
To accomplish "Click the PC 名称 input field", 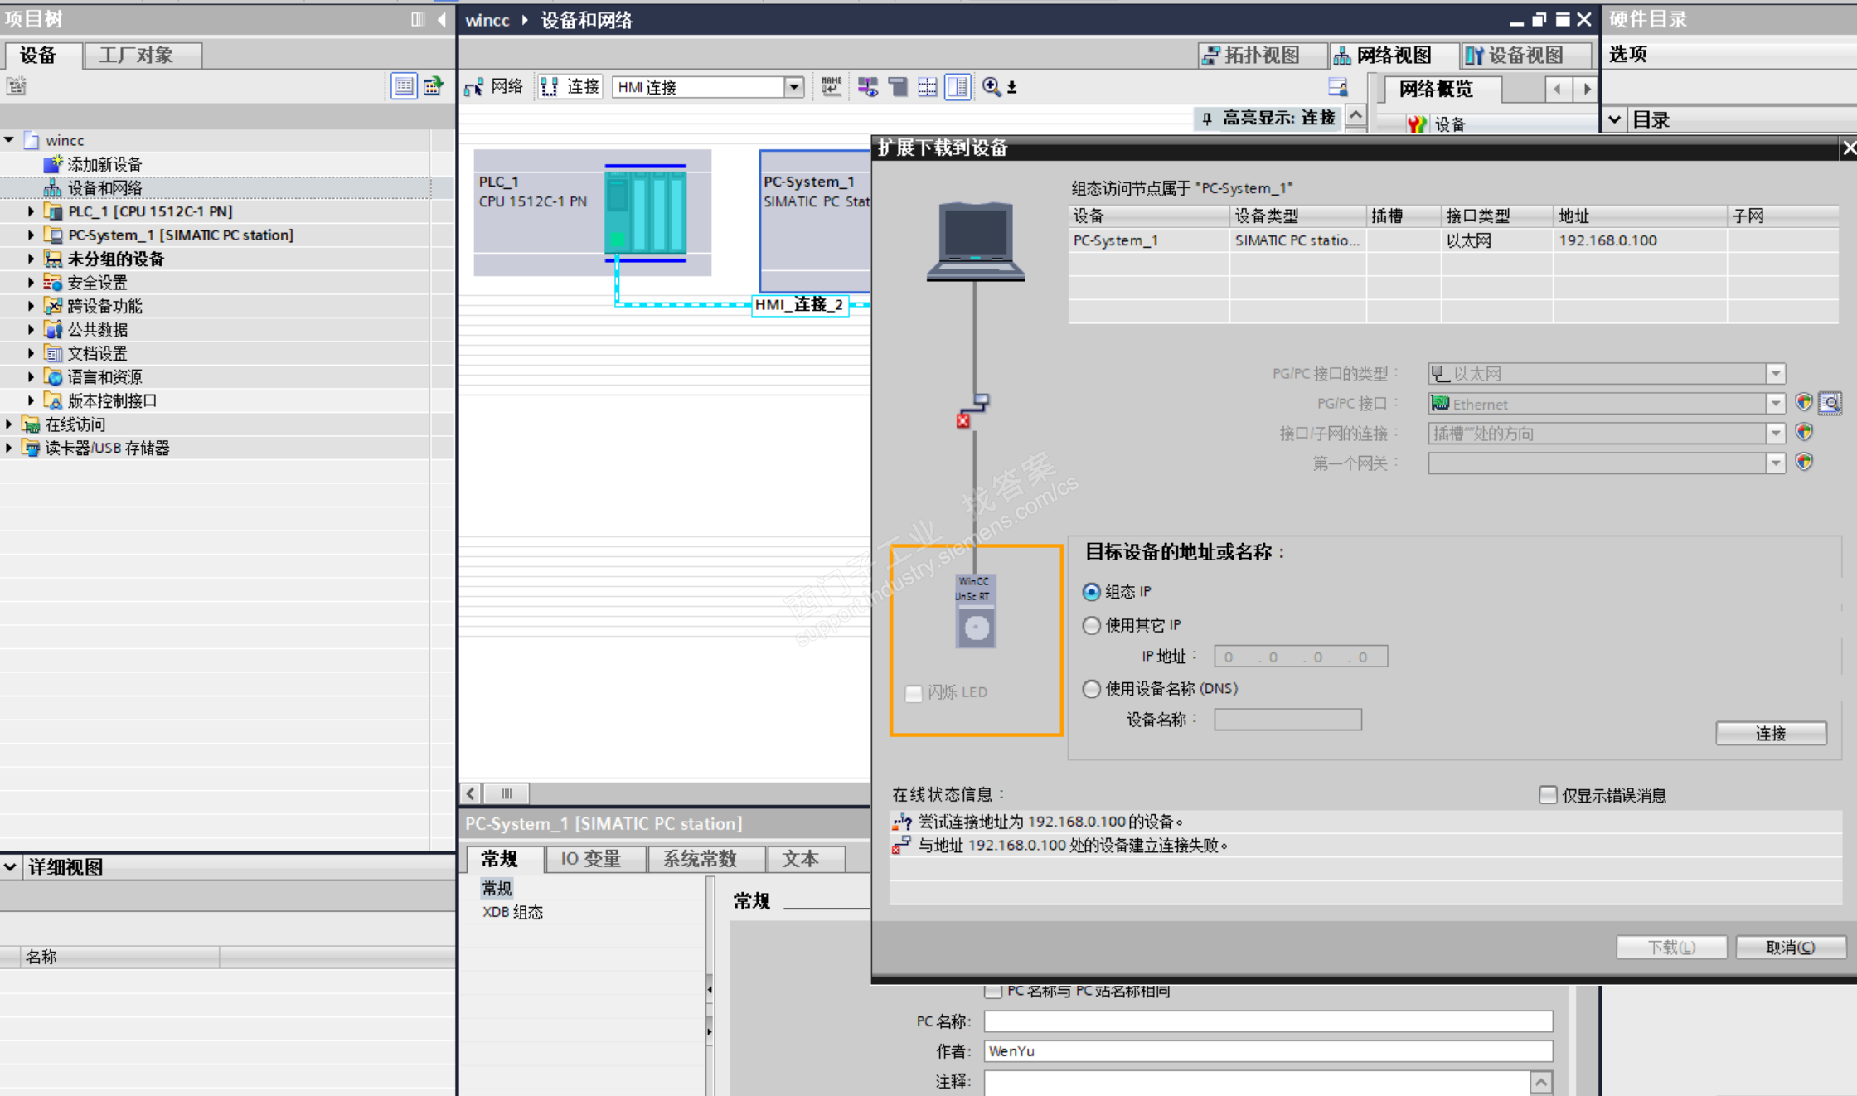I will [1268, 1021].
